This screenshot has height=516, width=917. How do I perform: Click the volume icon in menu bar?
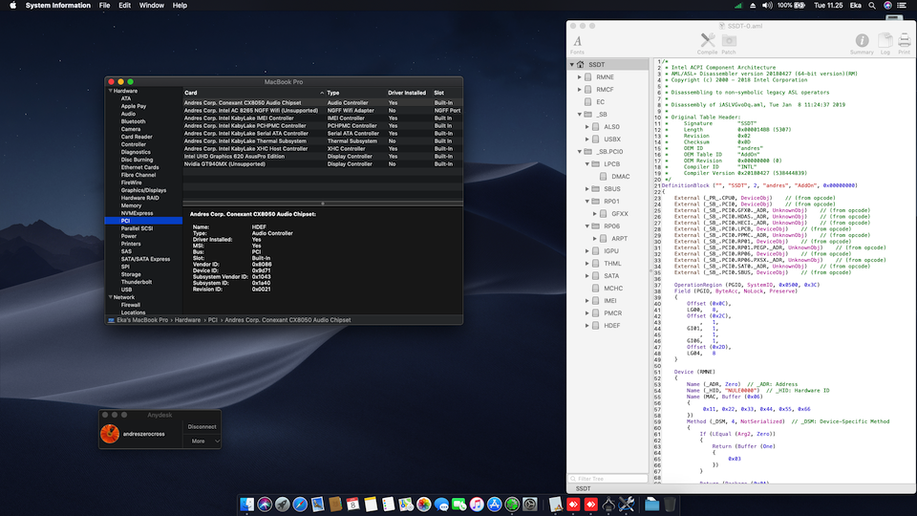[x=767, y=6]
